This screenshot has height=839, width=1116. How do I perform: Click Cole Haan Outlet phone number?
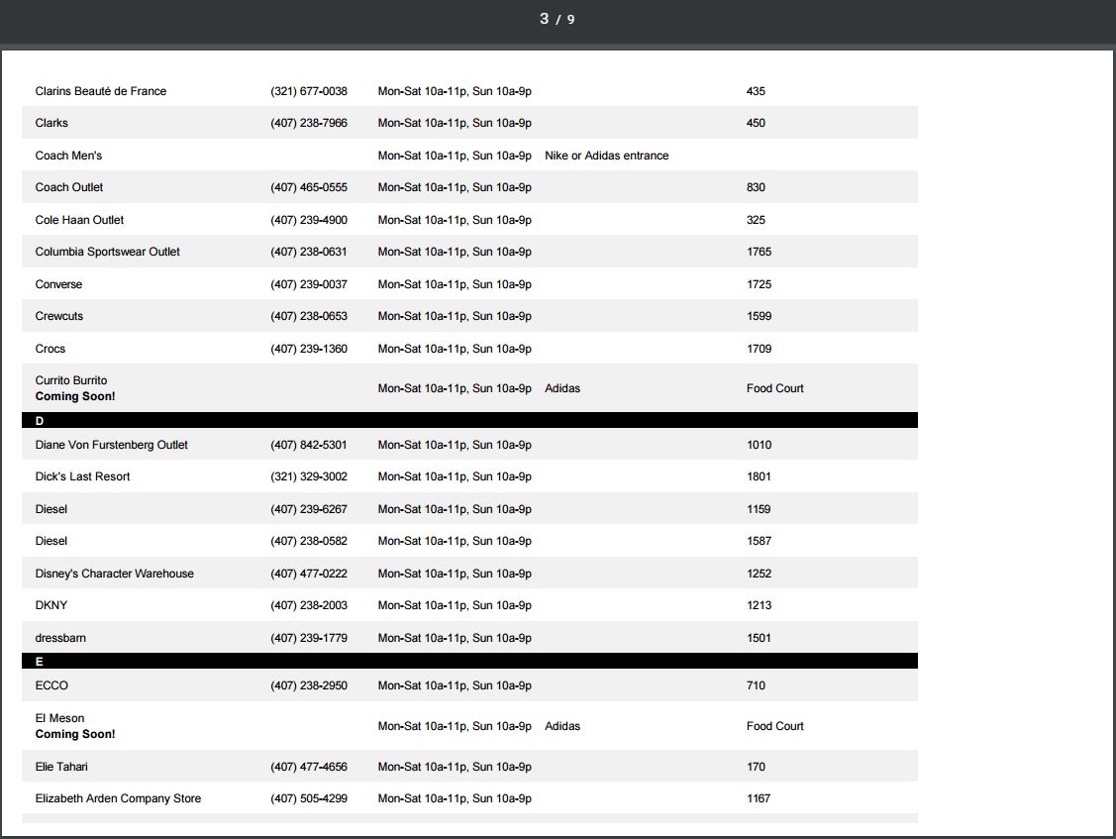click(x=309, y=220)
